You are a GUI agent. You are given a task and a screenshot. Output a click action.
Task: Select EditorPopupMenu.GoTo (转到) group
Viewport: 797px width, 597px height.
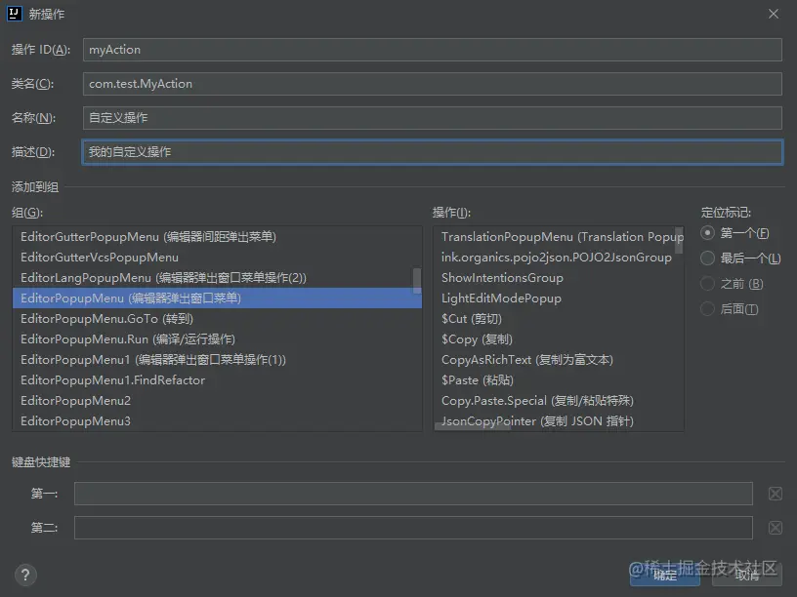coord(217,319)
